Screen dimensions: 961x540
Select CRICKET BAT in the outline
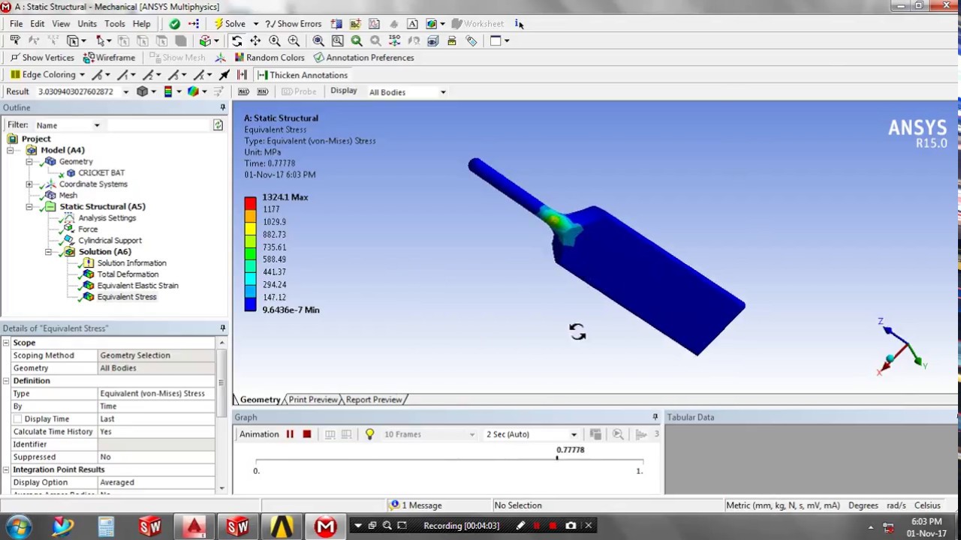101,172
